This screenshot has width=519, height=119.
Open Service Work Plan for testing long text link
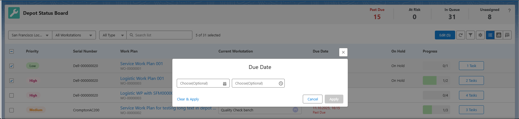[168, 108]
